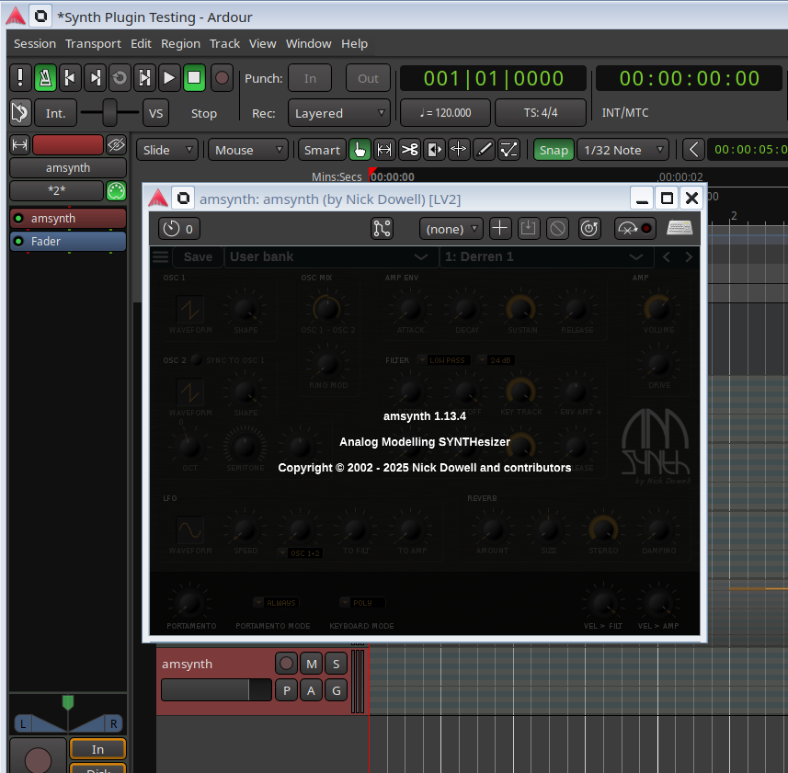The image size is (788, 773).
Task: Expand the 1/32 Note grid dropdown
Action: pos(622,150)
